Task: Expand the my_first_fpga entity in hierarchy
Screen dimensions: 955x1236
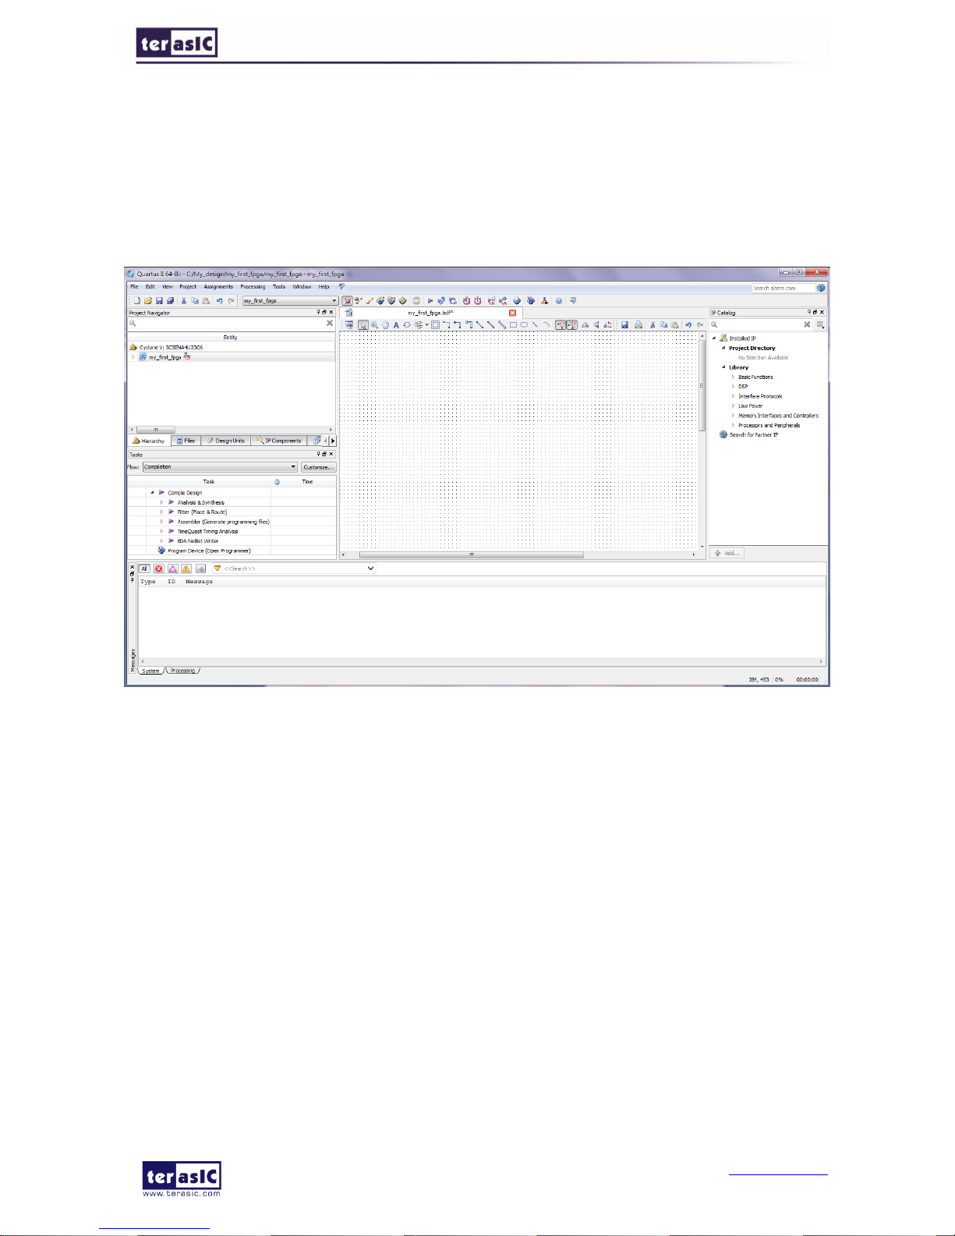Action: tap(133, 357)
